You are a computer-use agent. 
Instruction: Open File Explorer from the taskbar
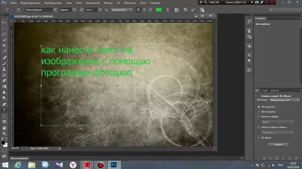(x=32, y=165)
